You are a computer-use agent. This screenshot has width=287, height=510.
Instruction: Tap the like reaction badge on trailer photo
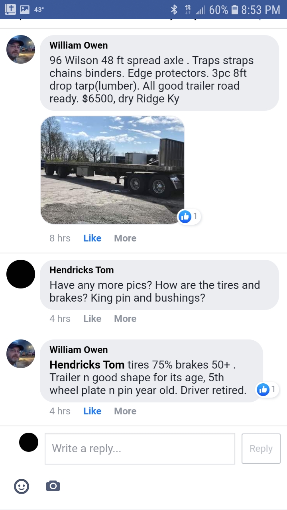click(x=189, y=217)
